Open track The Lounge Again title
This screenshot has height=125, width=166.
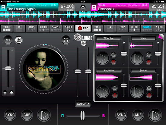click(21, 9)
